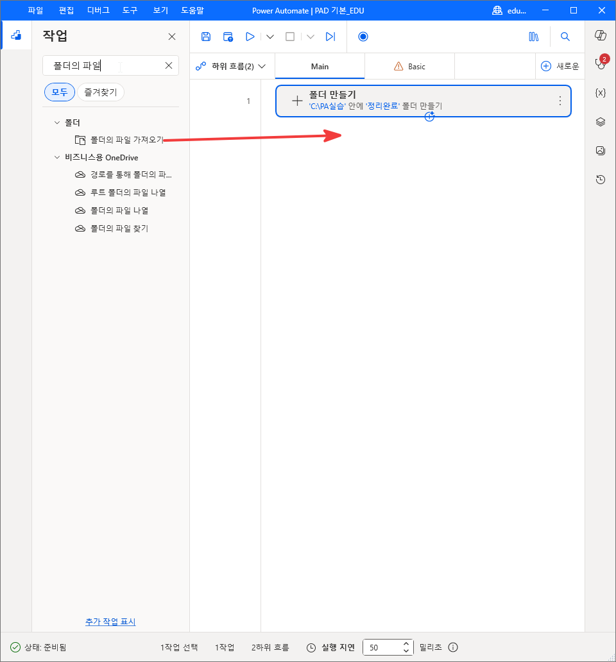616x662 pixels.
Task: Select 폴더의 파일 가져오기 action
Action: coord(119,140)
